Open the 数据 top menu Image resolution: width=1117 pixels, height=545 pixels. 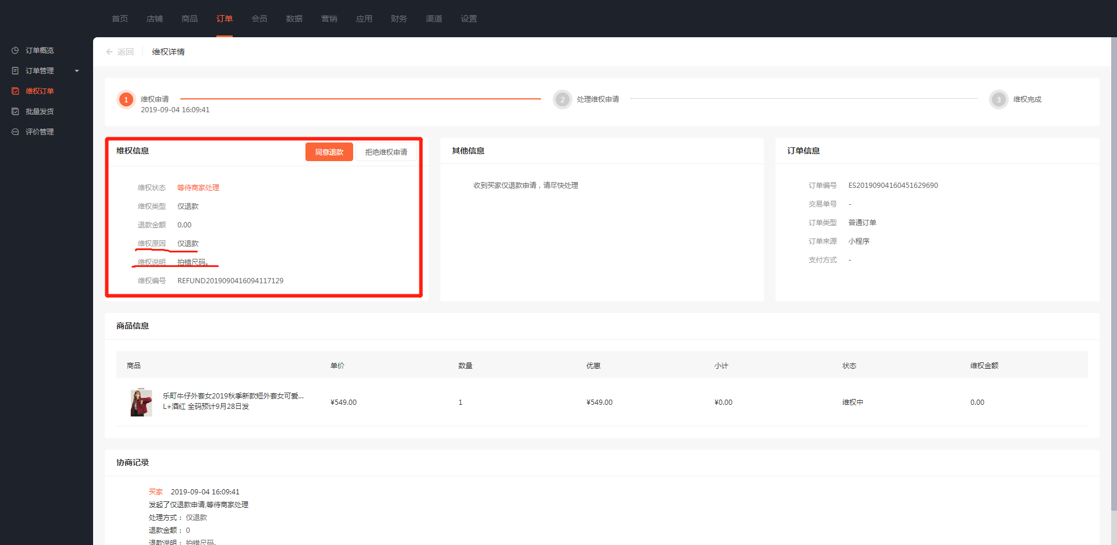pos(294,19)
